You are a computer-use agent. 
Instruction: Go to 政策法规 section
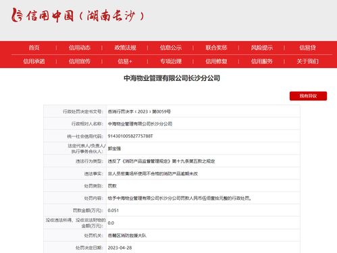[x=125, y=48]
